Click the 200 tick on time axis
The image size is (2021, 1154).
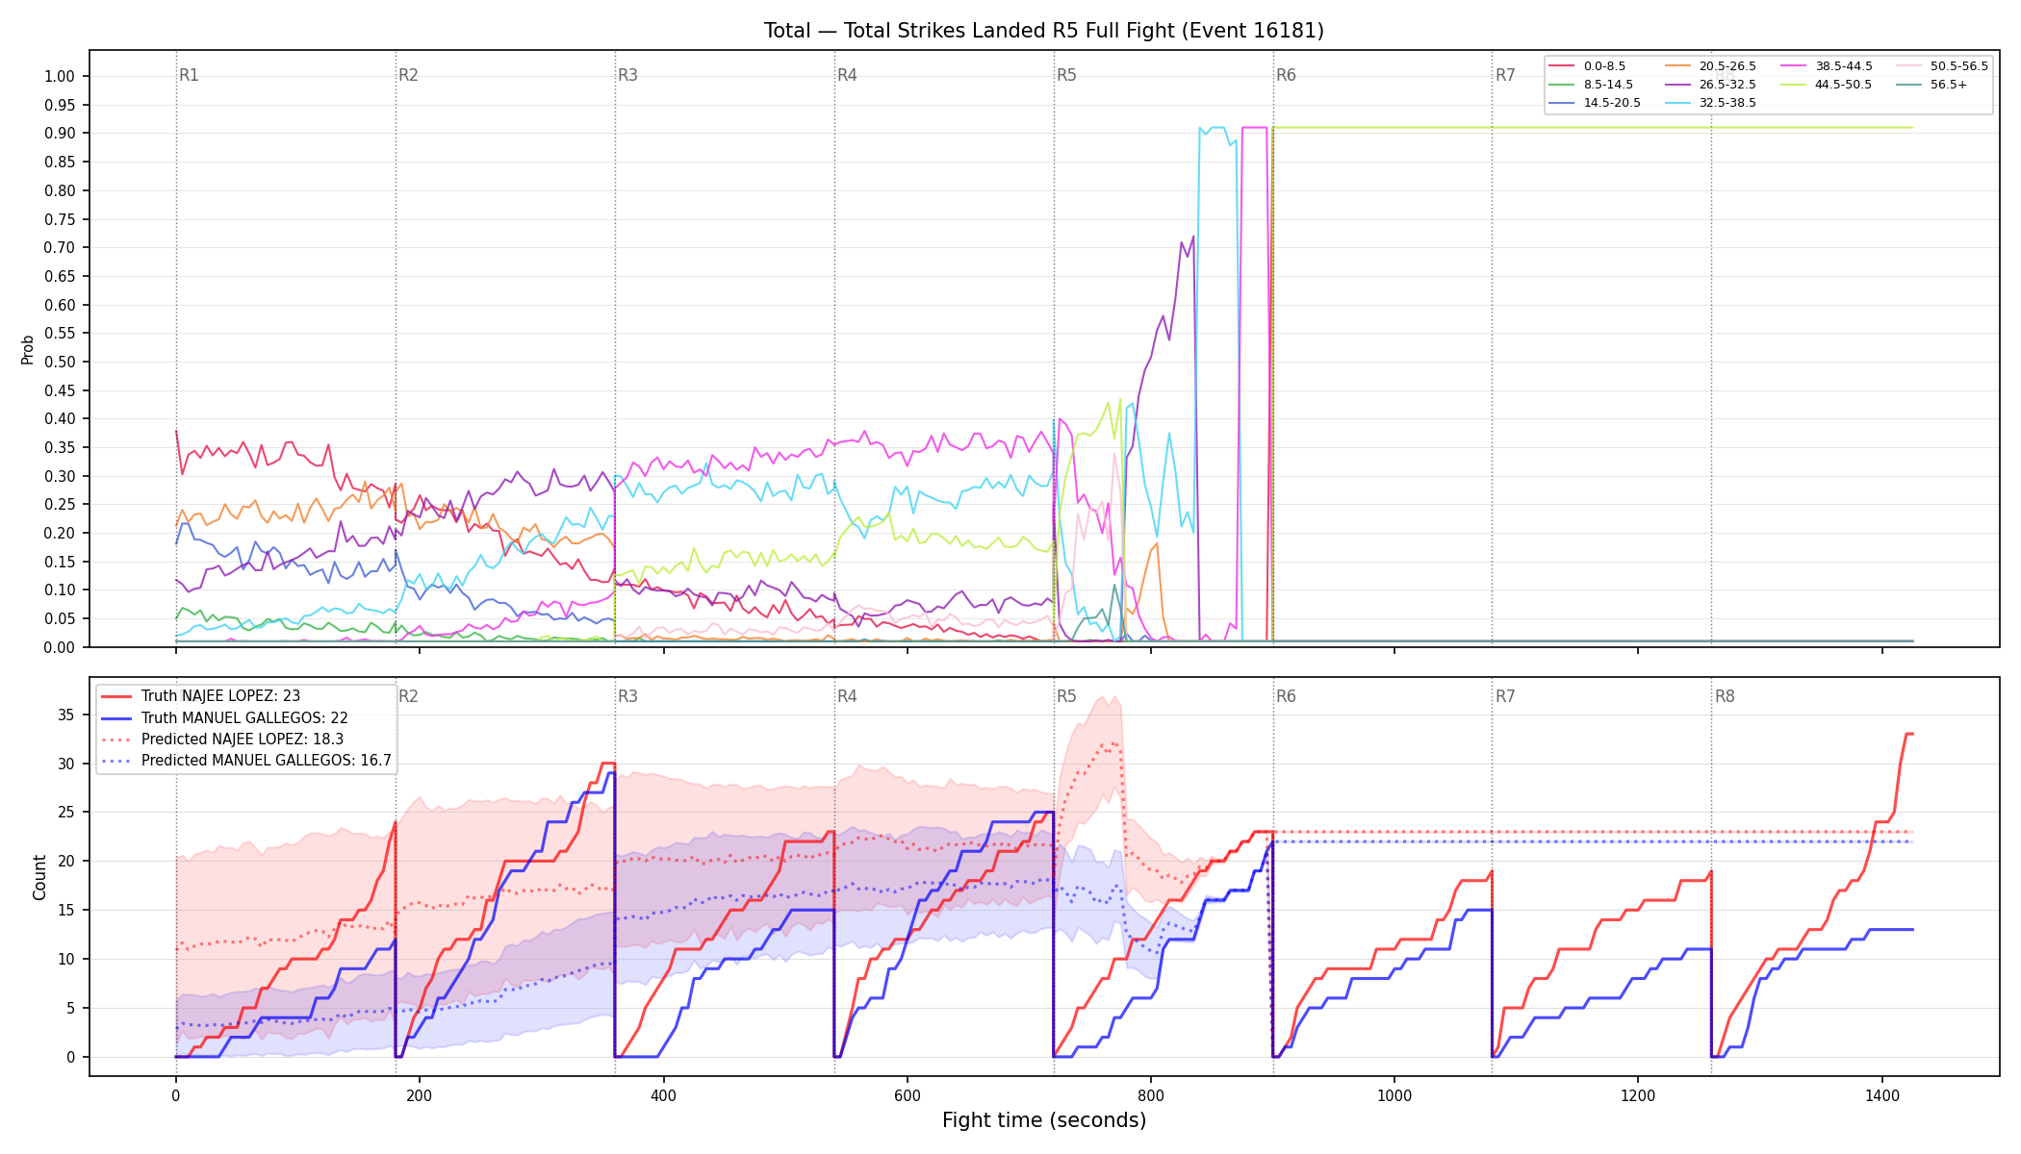click(419, 1095)
